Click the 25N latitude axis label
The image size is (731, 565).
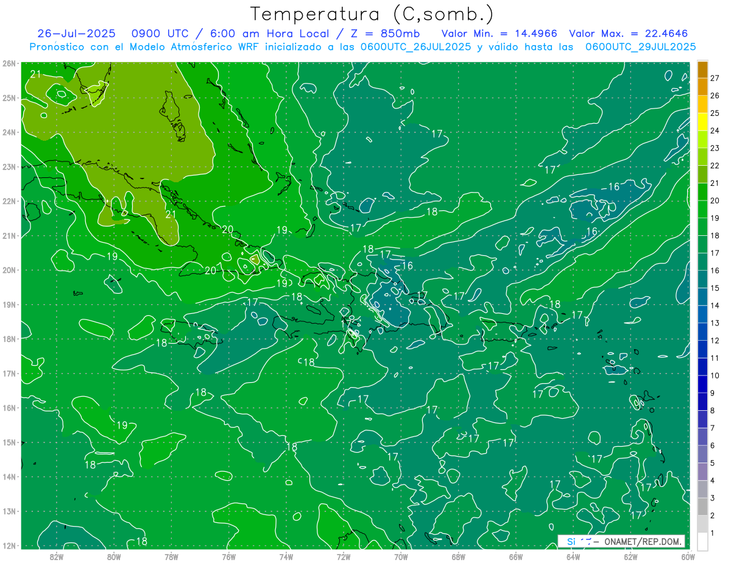point(9,98)
